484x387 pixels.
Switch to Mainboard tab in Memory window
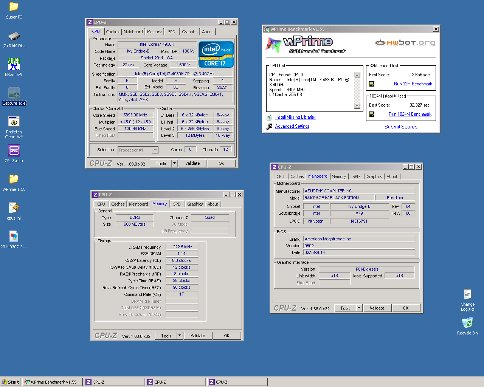tap(138, 204)
